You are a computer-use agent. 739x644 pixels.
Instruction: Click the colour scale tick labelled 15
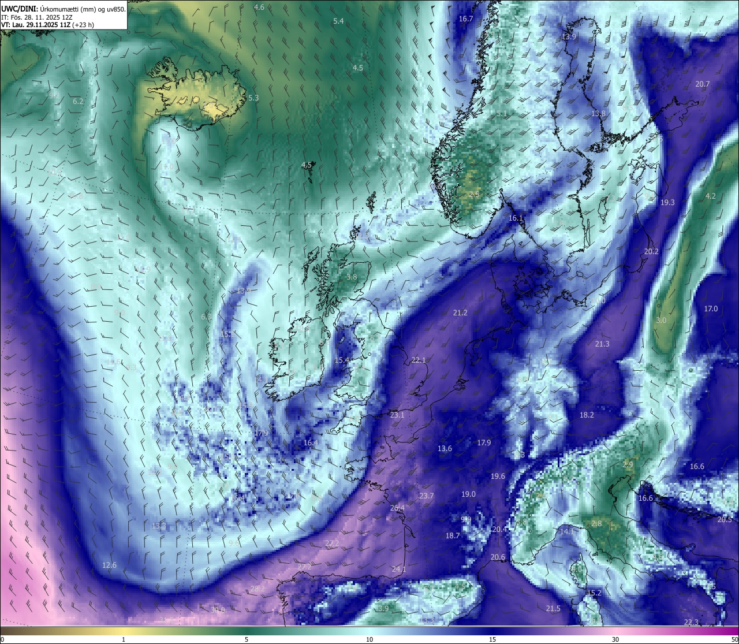pyautogui.click(x=492, y=639)
